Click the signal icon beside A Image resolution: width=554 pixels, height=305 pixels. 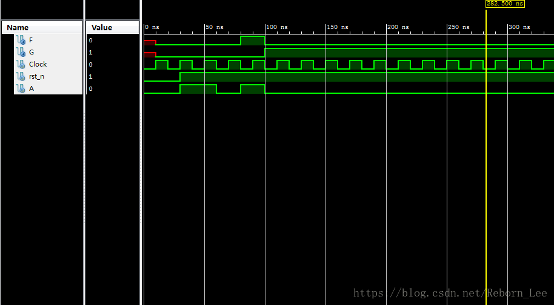[21, 88]
